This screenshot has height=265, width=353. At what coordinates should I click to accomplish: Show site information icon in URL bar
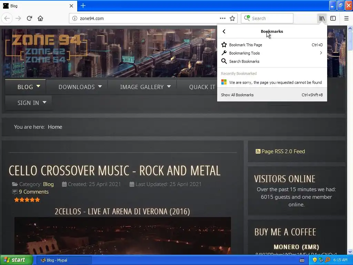[75, 19]
